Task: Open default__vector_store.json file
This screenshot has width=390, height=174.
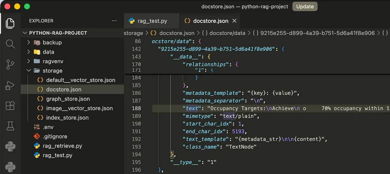Action: (x=81, y=80)
